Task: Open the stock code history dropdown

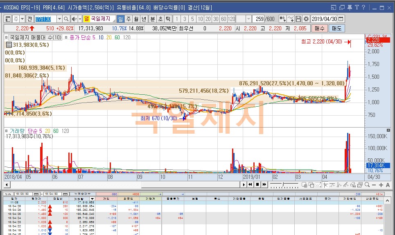Action: (59, 19)
